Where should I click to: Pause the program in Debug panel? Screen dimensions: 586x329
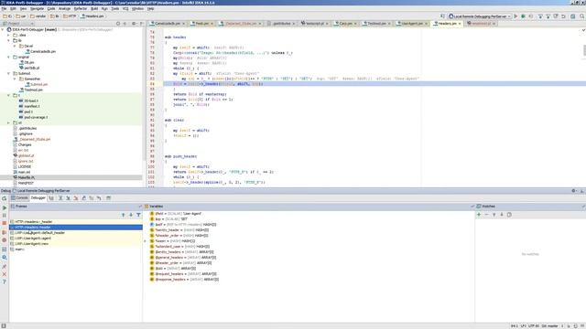[x=5, y=216]
